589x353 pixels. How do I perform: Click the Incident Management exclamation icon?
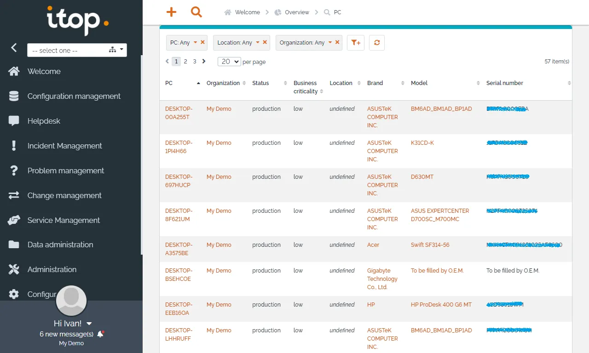(14, 146)
